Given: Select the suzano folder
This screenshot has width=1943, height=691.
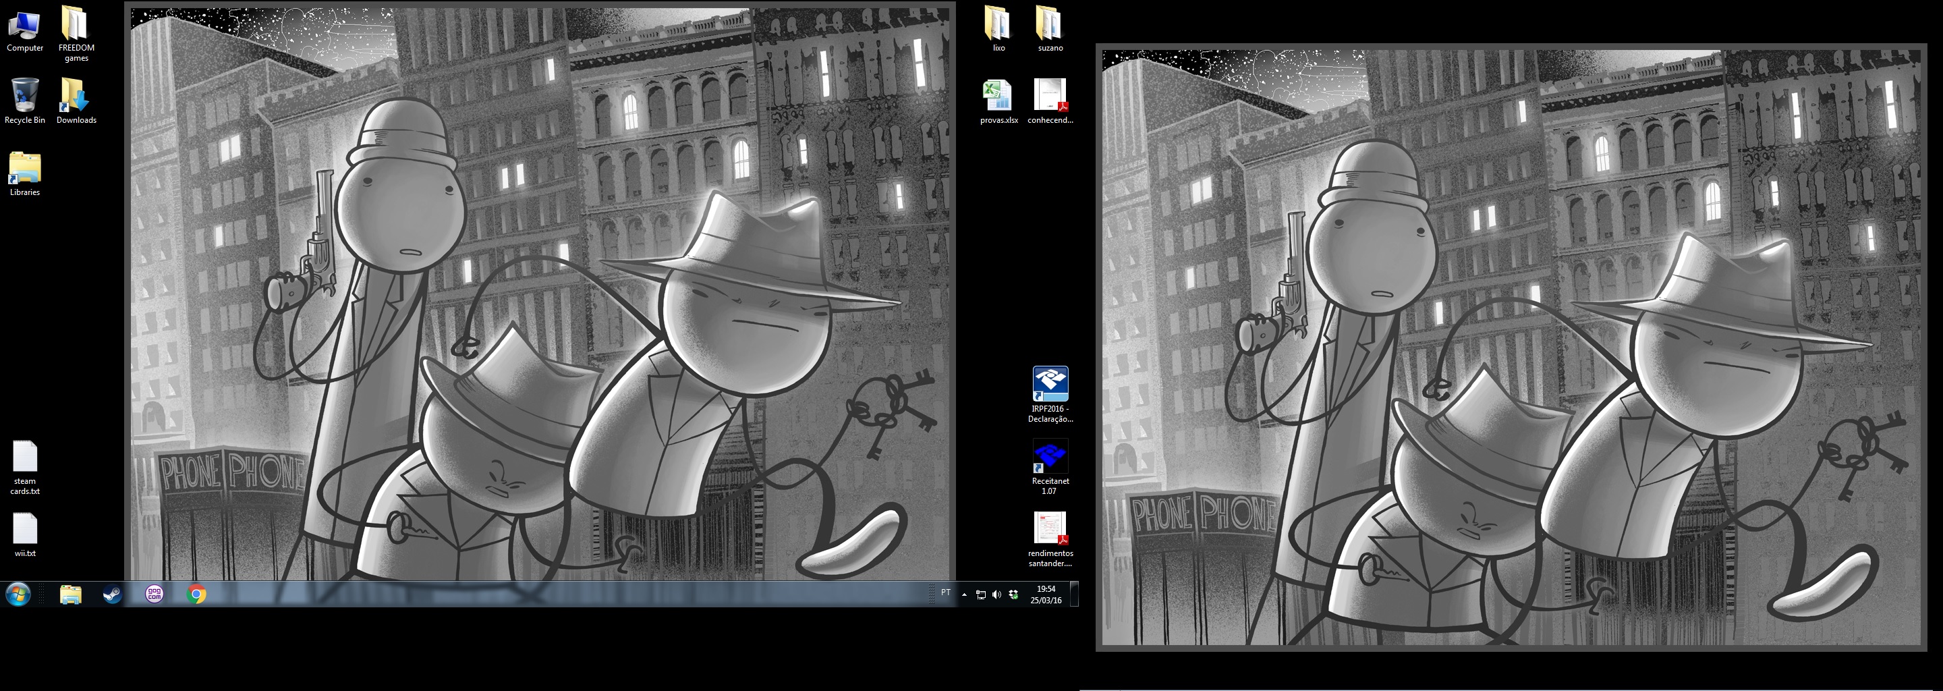Looking at the screenshot, I should pyautogui.click(x=1050, y=30).
